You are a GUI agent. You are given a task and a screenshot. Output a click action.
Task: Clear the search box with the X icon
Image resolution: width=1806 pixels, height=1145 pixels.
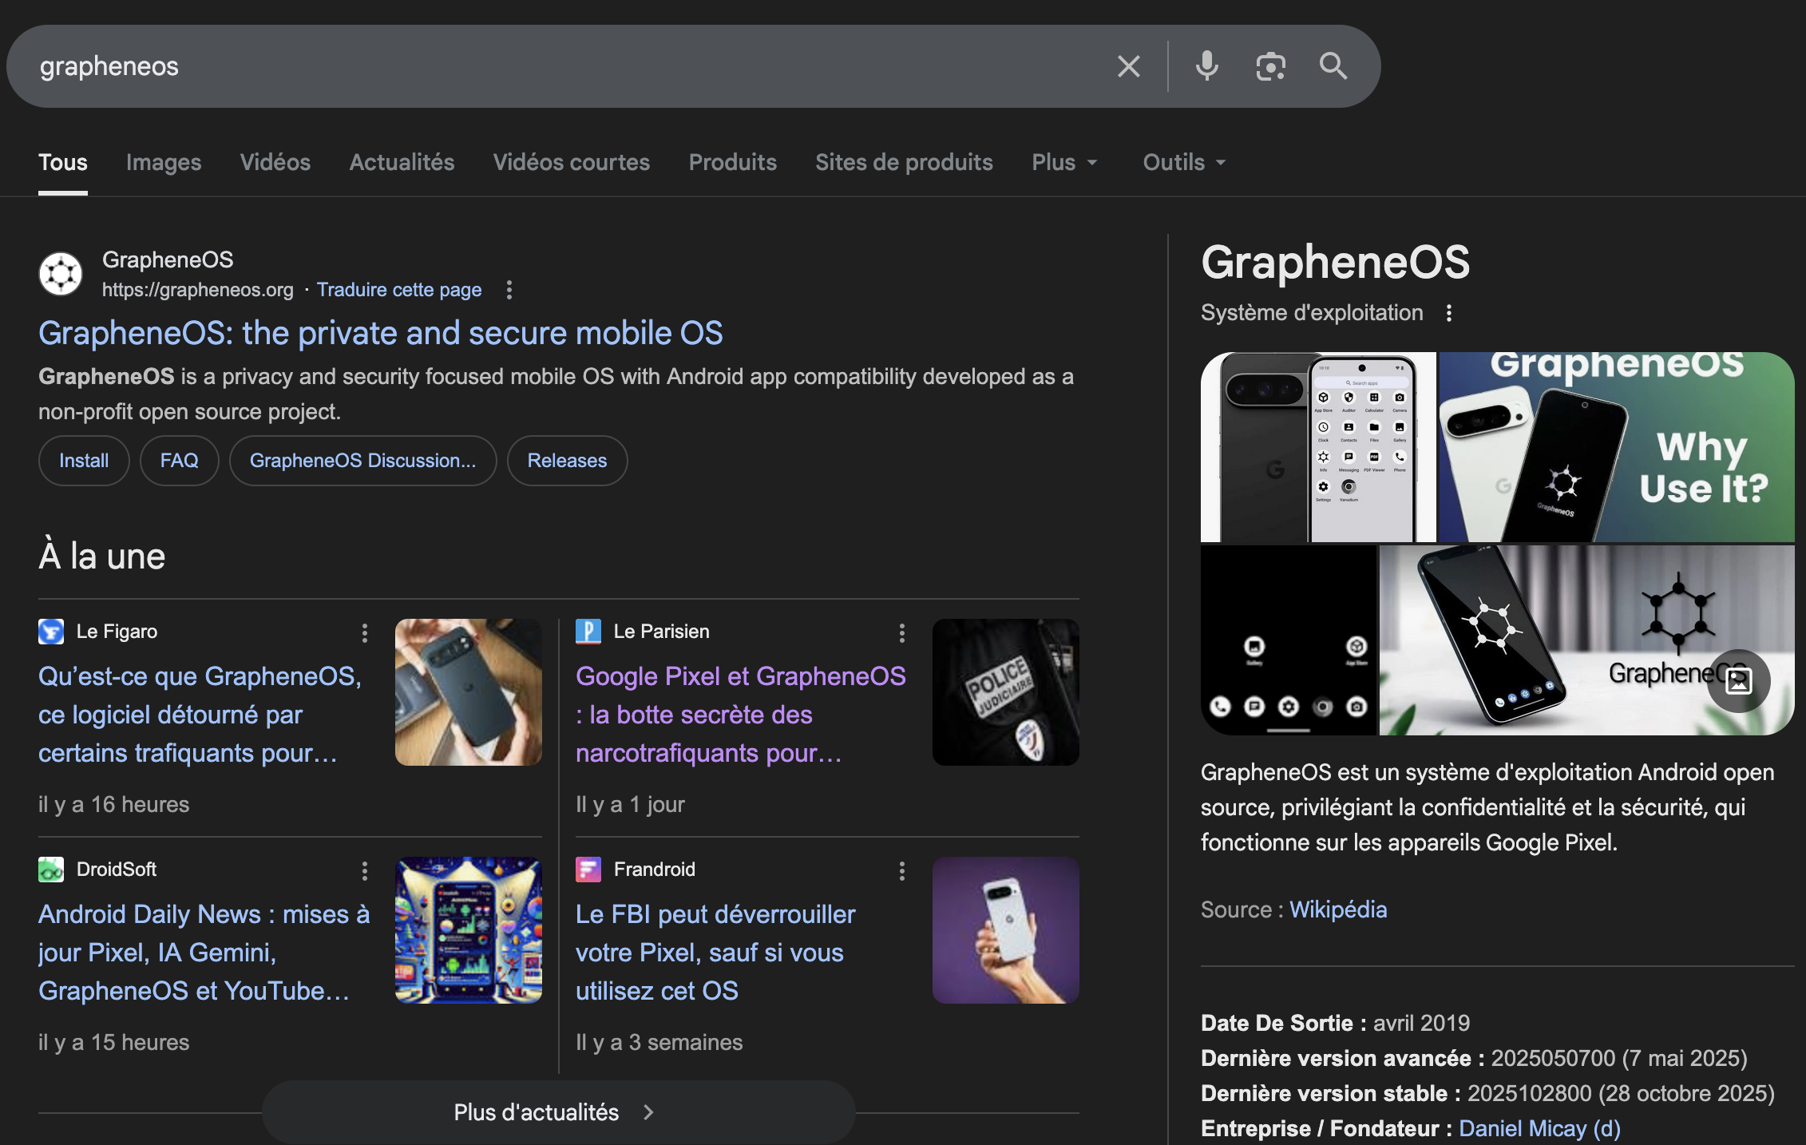point(1128,66)
